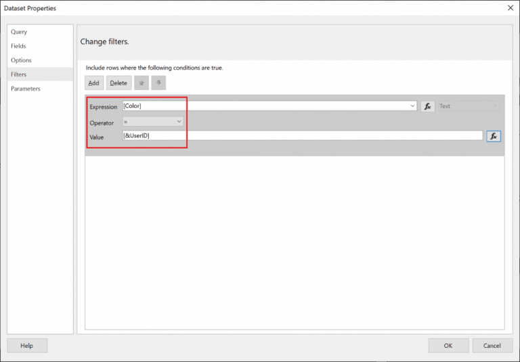This screenshot has width=520, height=362.
Task: Open the Text data type dropdown
Action: [469, 106]
